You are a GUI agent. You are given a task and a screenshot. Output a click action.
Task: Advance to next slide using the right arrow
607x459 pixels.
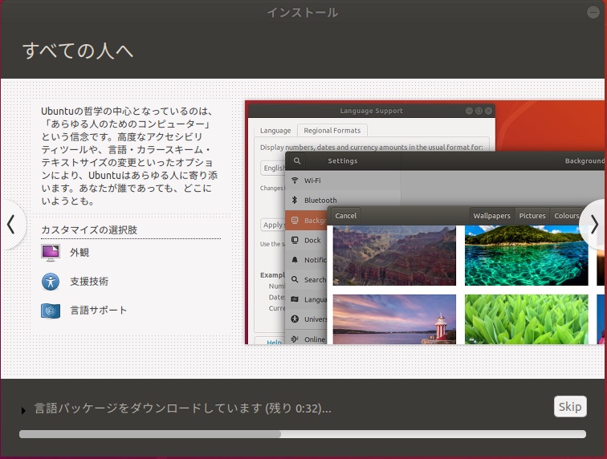[594, 225]
